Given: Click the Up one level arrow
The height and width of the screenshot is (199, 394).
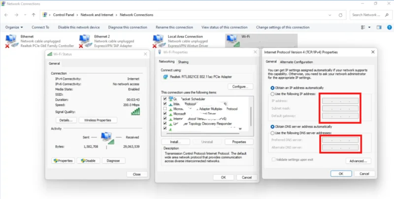Looking at the screenshot, I should tap(33, 15).
